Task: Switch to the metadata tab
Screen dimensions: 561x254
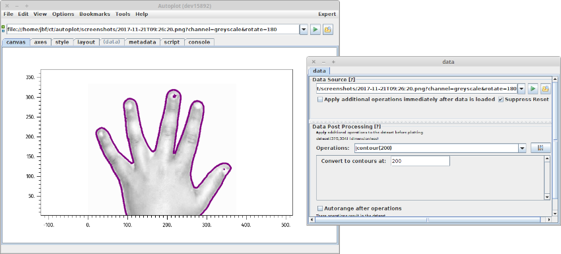Action: (142, 42)
